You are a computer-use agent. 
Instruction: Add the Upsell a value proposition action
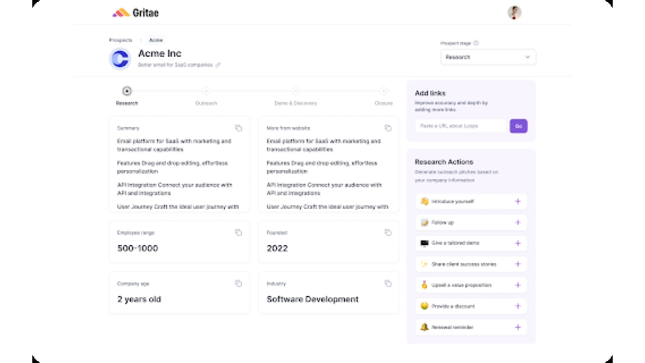pos(518,285)
